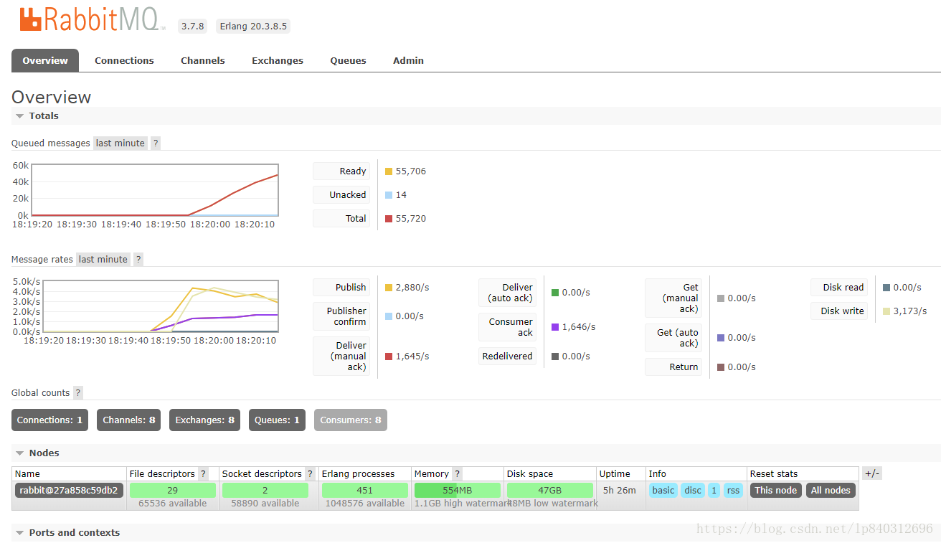Viewport: 941px width, 543px height.
Task: Click the 5h 26m uptime value
Action: coord(619,490)
